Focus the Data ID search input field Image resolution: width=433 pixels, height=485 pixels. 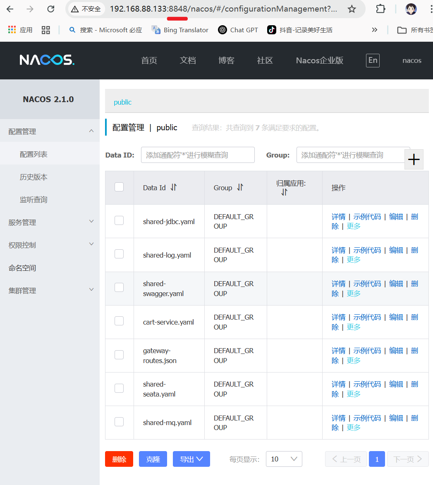click(198, 155)
